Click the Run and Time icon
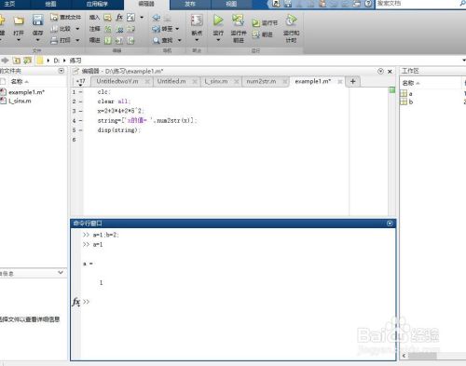 (x=291, y=20)
